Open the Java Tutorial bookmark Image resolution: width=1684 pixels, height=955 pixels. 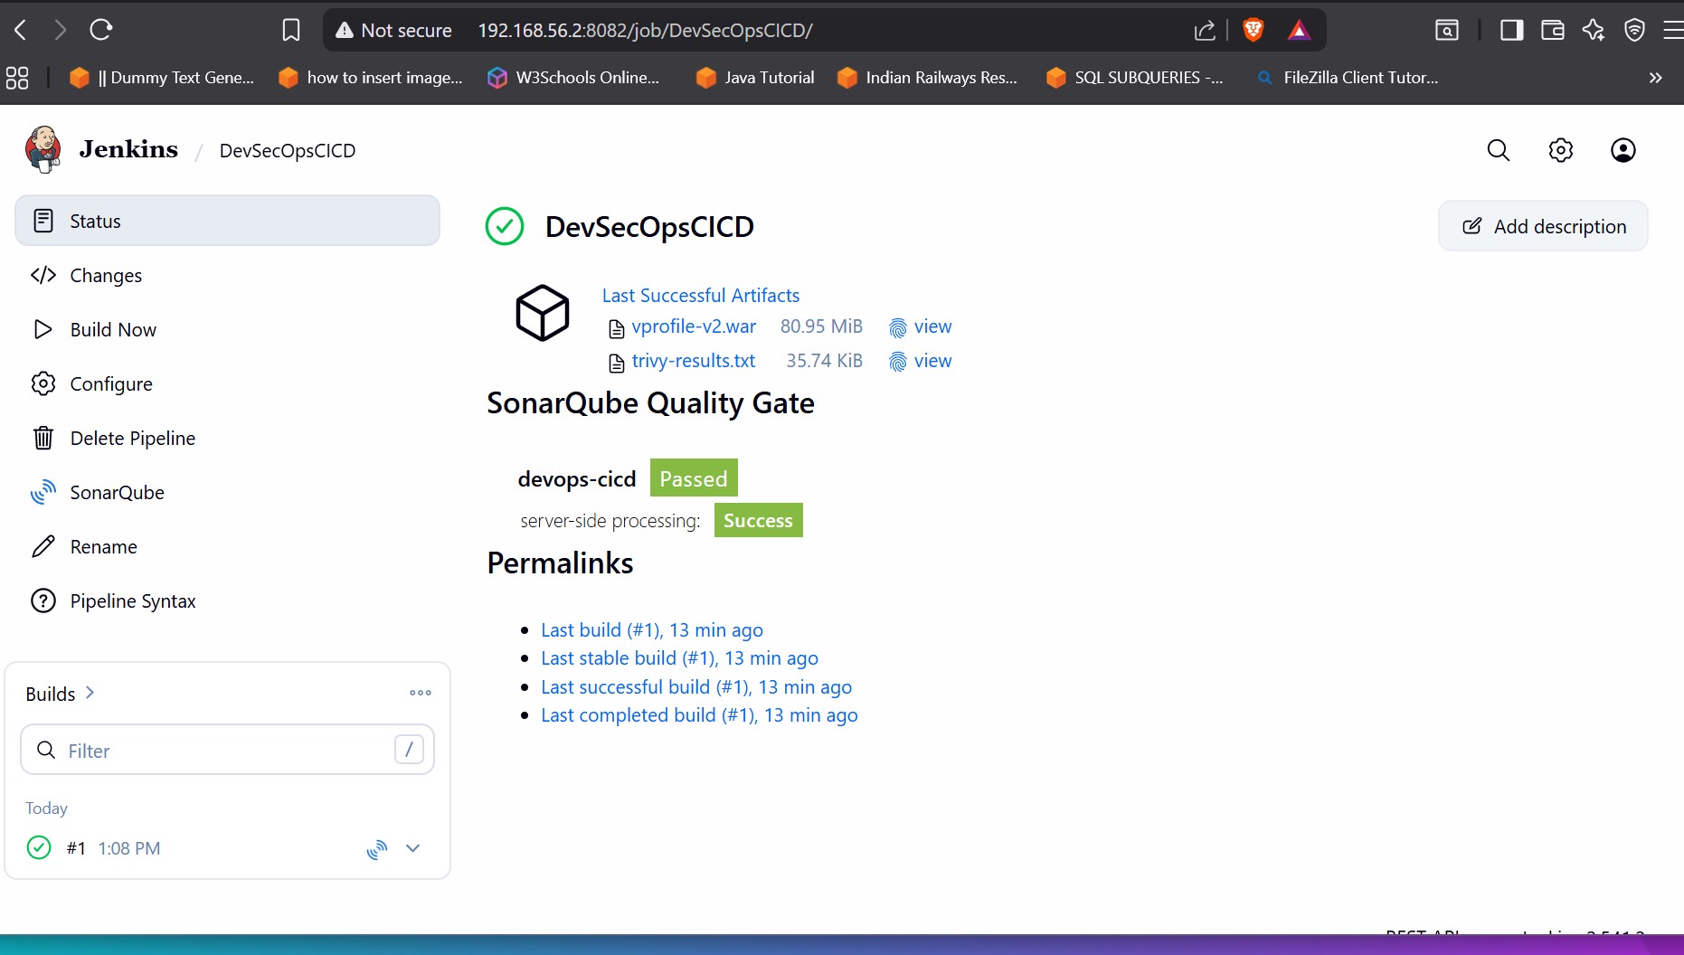coord(755,78)
